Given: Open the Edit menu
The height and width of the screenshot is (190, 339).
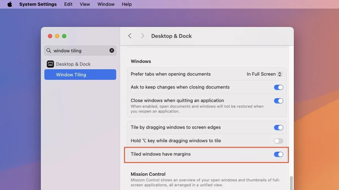Looking at the screenshot, I should 68,4.
